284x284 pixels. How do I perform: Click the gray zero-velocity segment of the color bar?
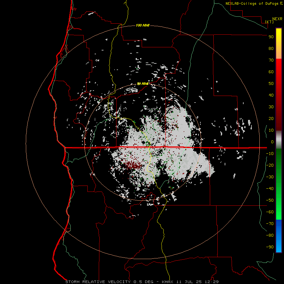click(x=279, y=140)
